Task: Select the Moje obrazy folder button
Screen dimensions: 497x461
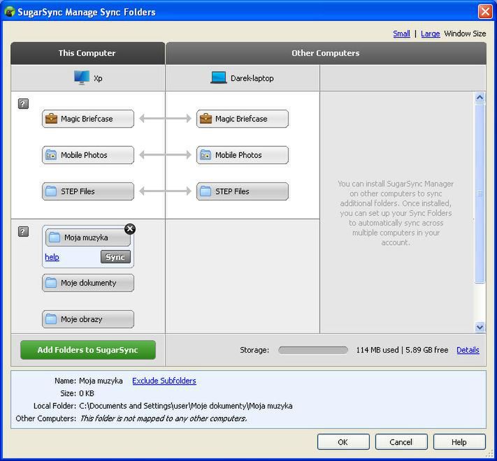Action: 88,319
